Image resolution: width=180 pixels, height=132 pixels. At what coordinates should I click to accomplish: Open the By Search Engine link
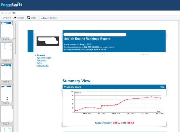(44, 58)
